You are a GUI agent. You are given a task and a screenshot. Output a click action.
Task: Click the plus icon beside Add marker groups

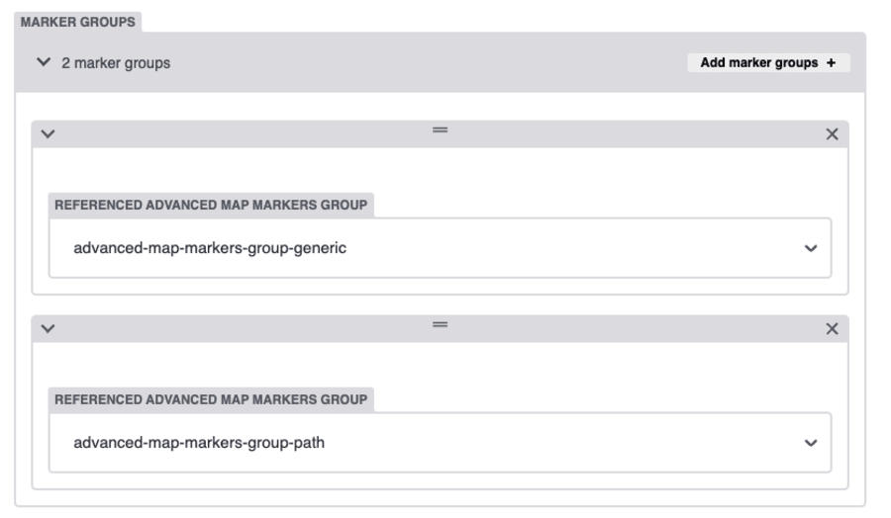point(831,62)
